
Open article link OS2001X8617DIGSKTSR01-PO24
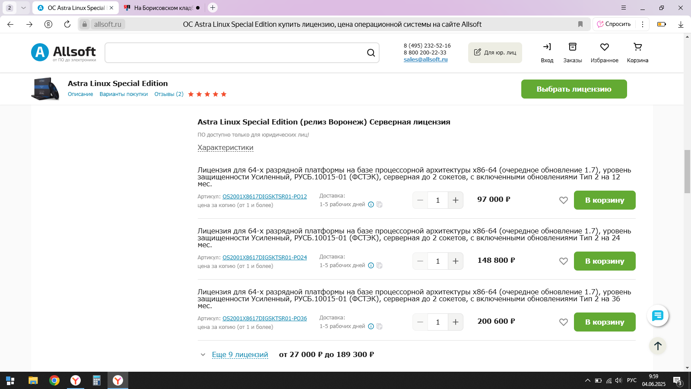coord(265,258)
